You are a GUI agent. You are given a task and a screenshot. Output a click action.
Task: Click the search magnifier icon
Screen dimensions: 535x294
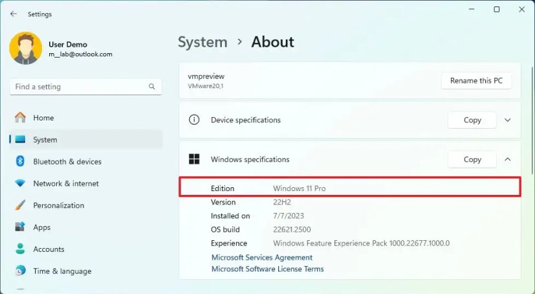(152, 87)
